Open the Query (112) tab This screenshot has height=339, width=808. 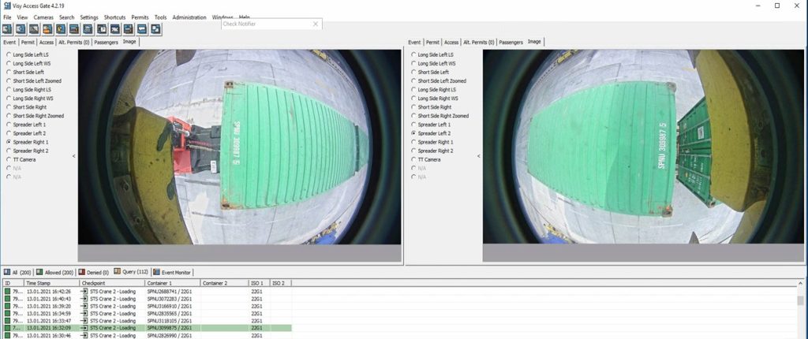pyautogui.click(x=131, y=271)
